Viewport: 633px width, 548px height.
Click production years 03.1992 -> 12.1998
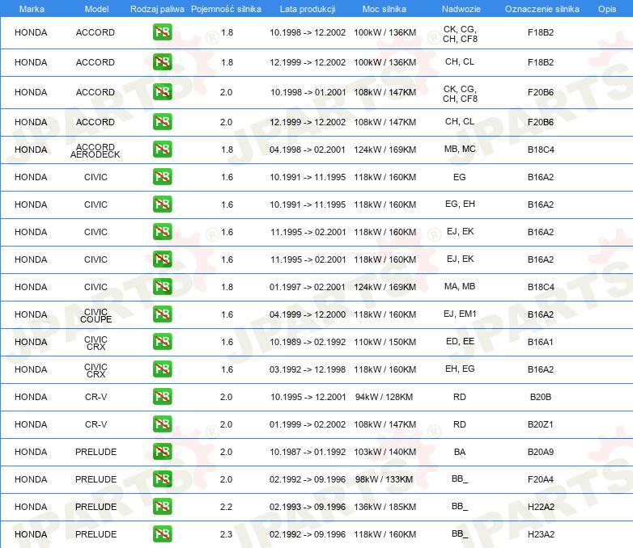pos(308,369)
